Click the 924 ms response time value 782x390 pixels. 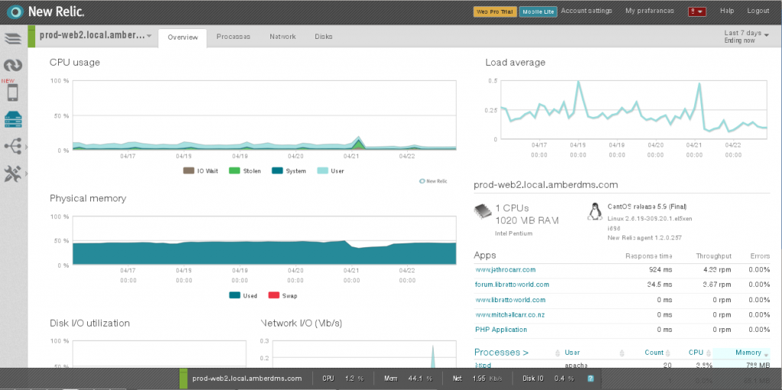(x=659, y=269)
